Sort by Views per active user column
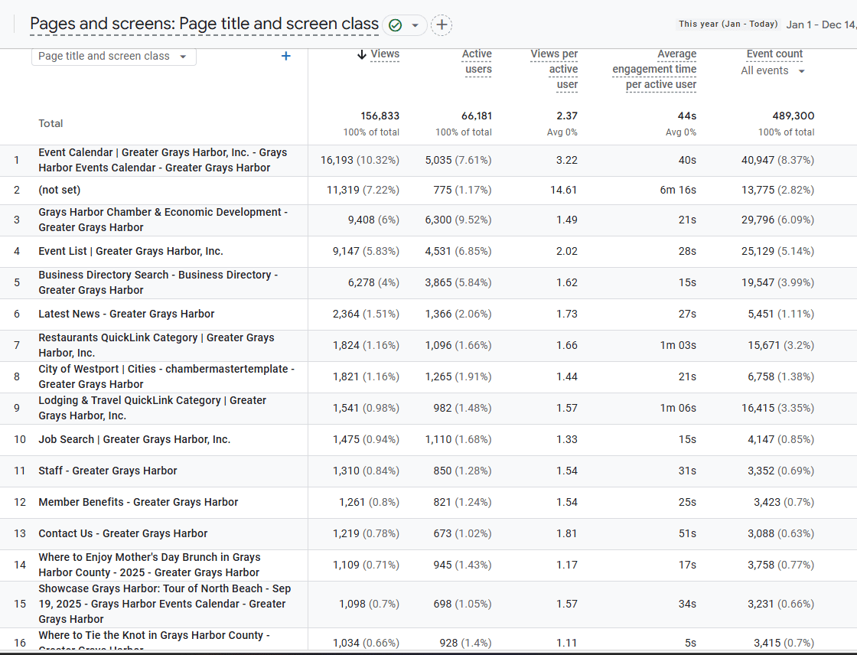Image resolution: width=857 pixels, height=655 pixels. [x=555, y=69]
